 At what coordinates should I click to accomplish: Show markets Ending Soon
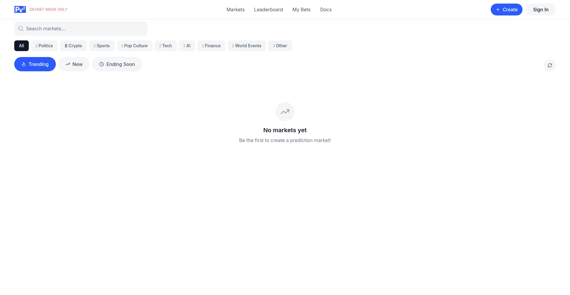pyautogui.click(x=117, y=64)
